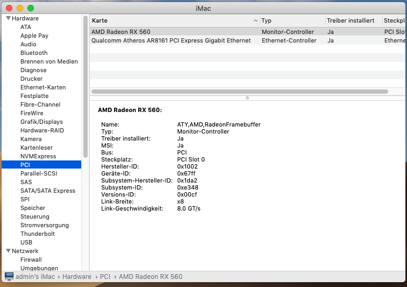Select Bluetooth in the sidebar
407x287 pixels.
pyautogui.click(x=34, y=53)
